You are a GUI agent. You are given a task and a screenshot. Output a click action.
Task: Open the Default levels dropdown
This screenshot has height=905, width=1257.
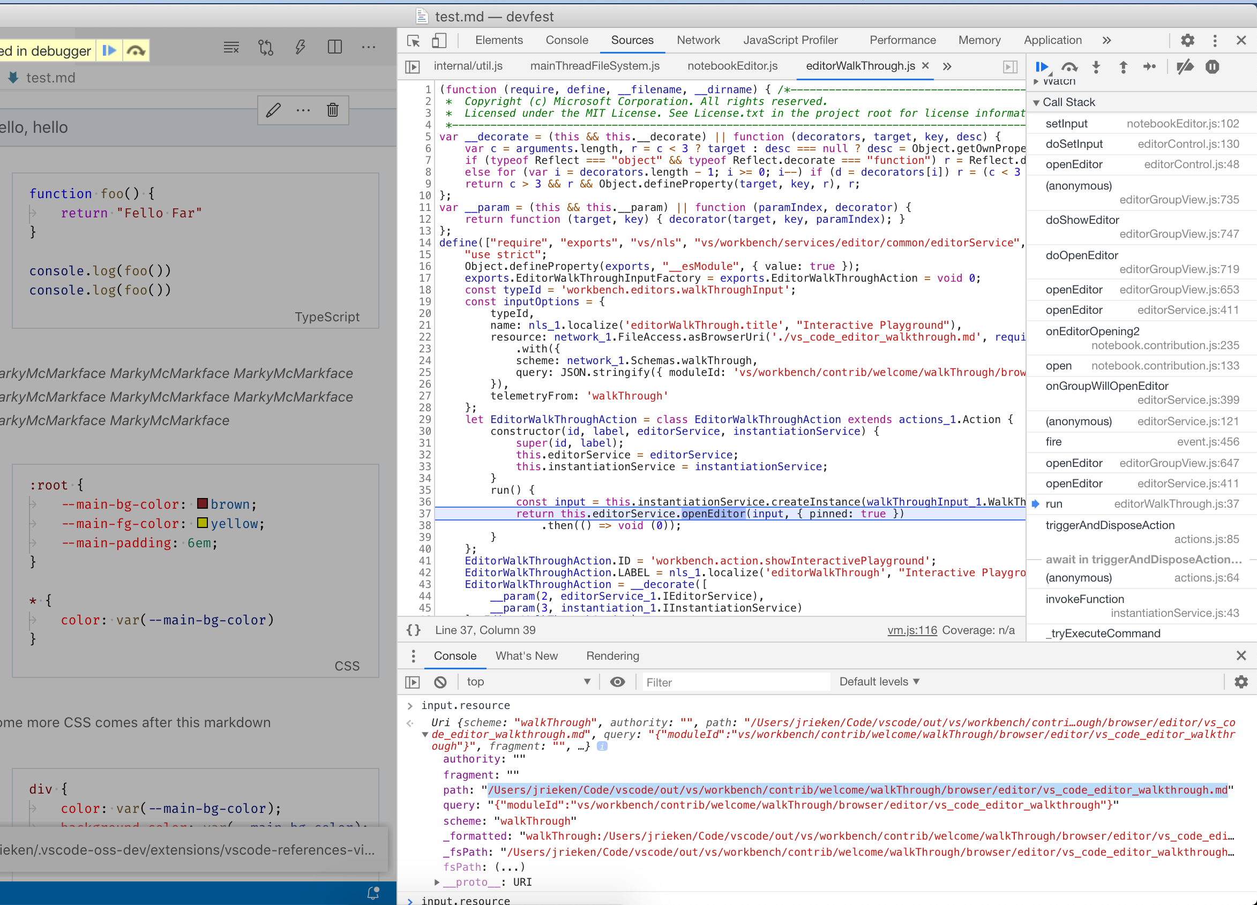(x=879, y=682)
